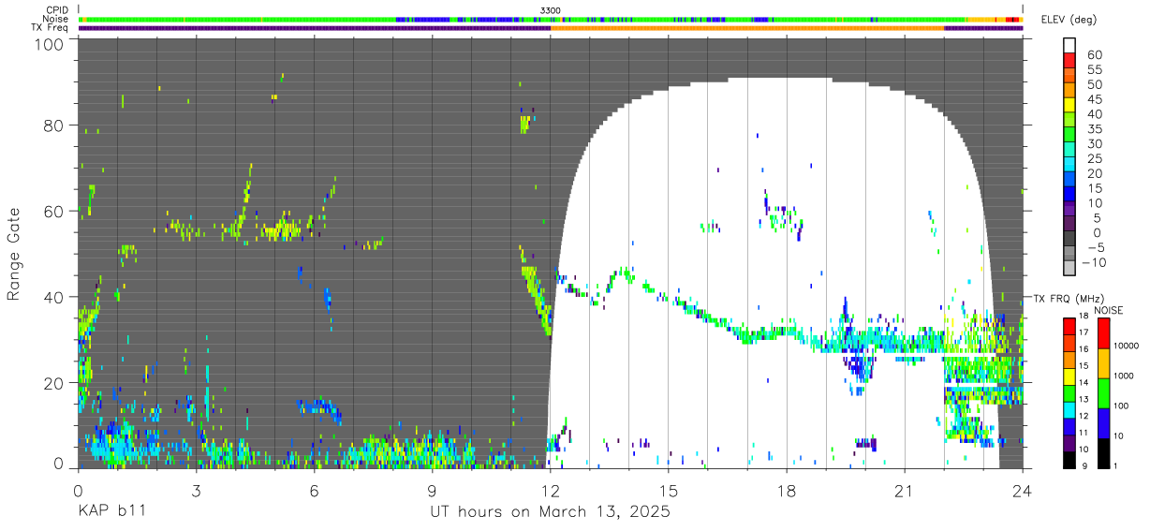Click the 'UT hours on March 13, 2025' axis title
This screenshot has height=531, width=1150.
point(550,513)
